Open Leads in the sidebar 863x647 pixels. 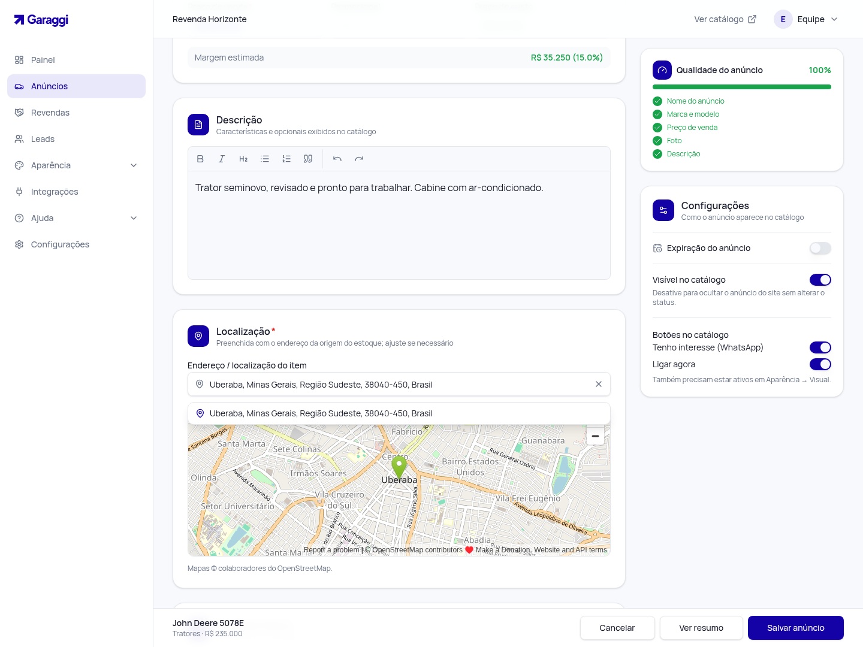click(x=76, y=139)
